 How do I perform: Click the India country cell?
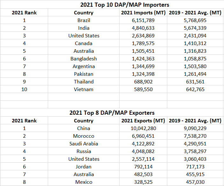[x=84, y=28]
